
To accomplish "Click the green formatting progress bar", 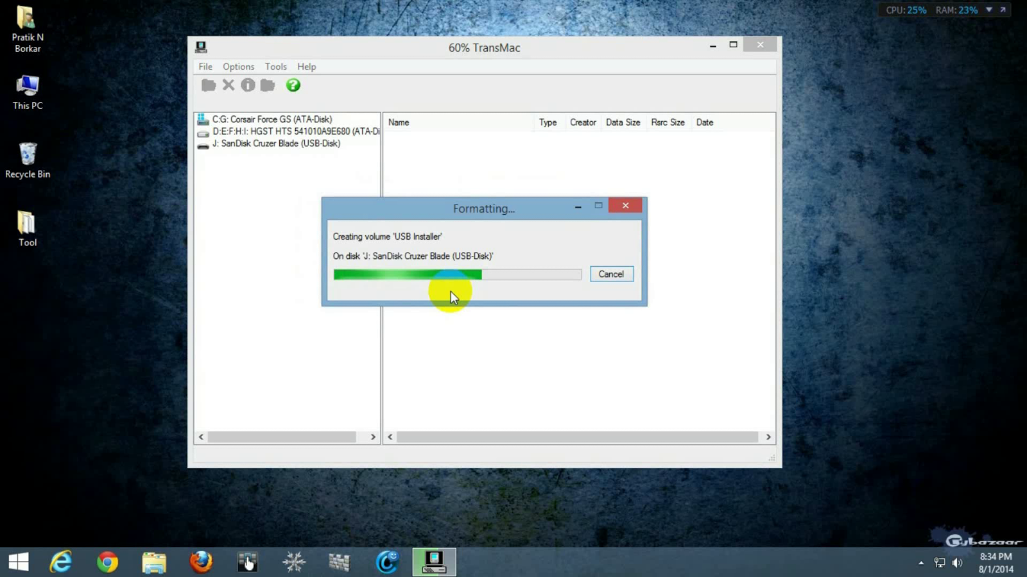I will click(x=458, y=274).
